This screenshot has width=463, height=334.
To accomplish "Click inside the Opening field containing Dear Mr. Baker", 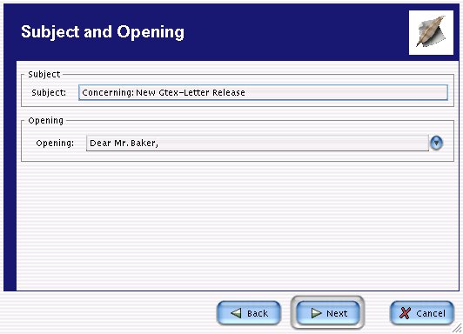I will pyautogui.click(x=258, y=144).
